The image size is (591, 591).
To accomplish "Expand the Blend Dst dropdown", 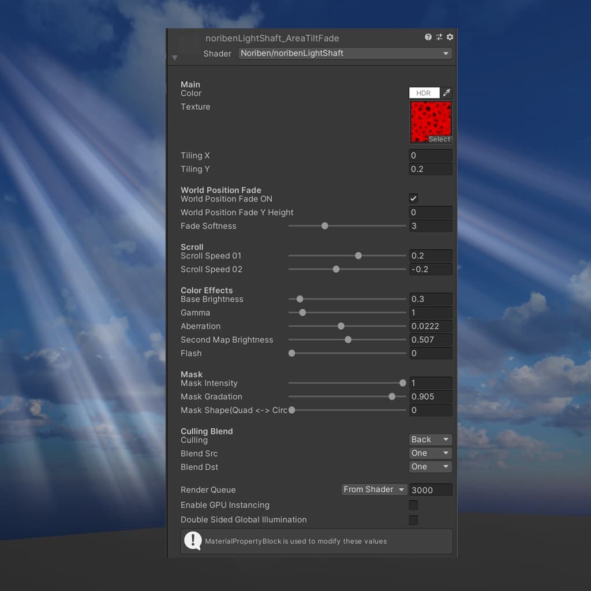I will pos(430,467).
